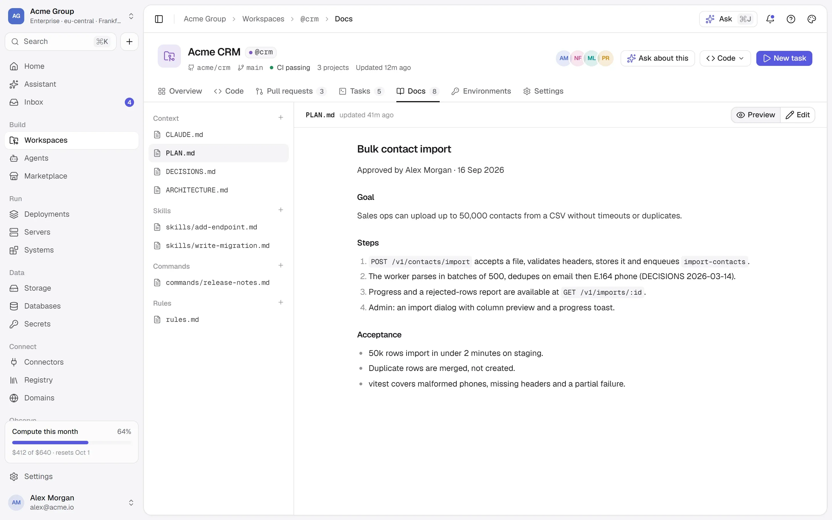Open the Tasks tab
The width and height of the screenshot is (832, 520).
pyautogui.click(x=361, y=91)
